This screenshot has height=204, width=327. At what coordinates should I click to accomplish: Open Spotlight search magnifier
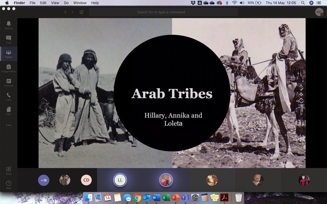point(303,3)
